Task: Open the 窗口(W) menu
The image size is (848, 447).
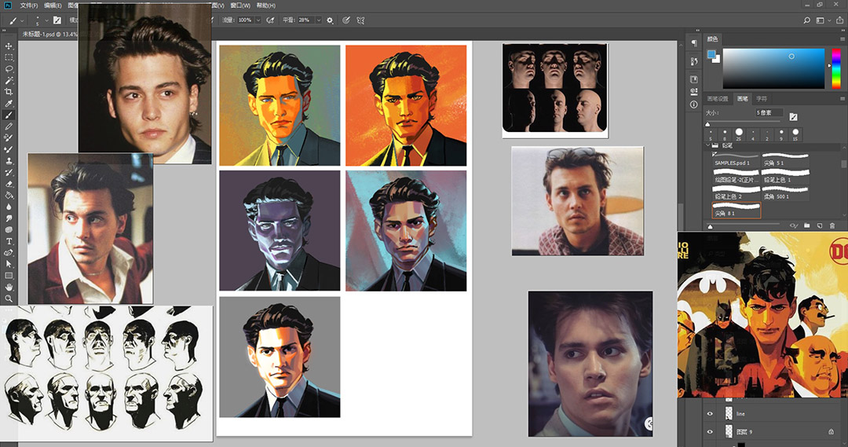Action: tap(240, 5)
